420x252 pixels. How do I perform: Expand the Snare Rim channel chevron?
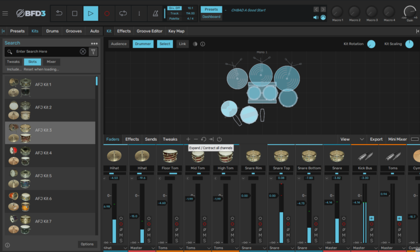243,178
